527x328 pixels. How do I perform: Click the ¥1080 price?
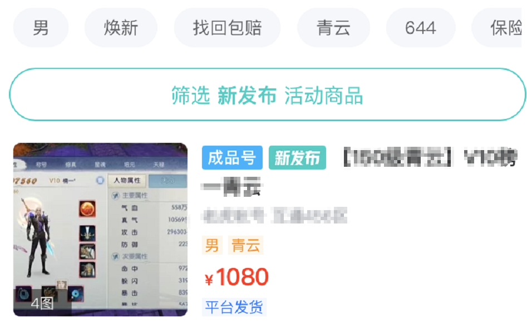coord(237,277)
